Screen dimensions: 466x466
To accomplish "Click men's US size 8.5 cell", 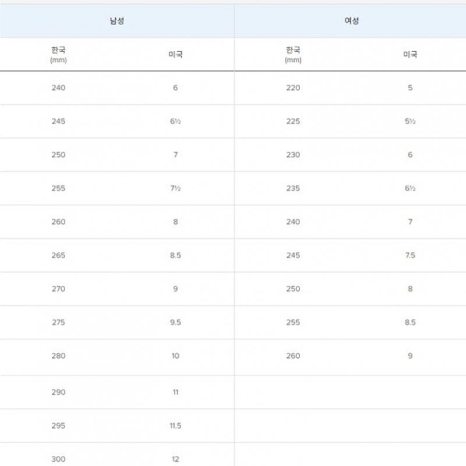I will pyautogui.click(x=175, y=256).
